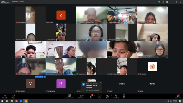The width and height of the screenshot is (183, 103).
Task: Click the muted mic icon beside Reza Islamie
Action: click(x=47, y=91)
